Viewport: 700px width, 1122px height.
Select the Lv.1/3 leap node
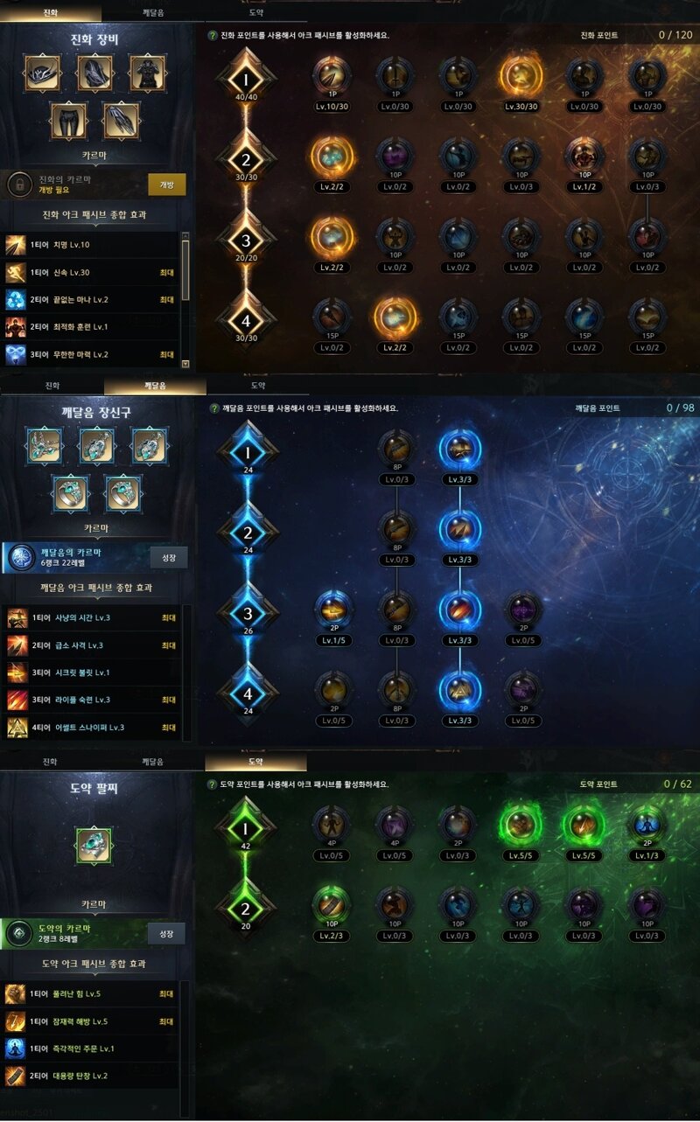point(647,825)
